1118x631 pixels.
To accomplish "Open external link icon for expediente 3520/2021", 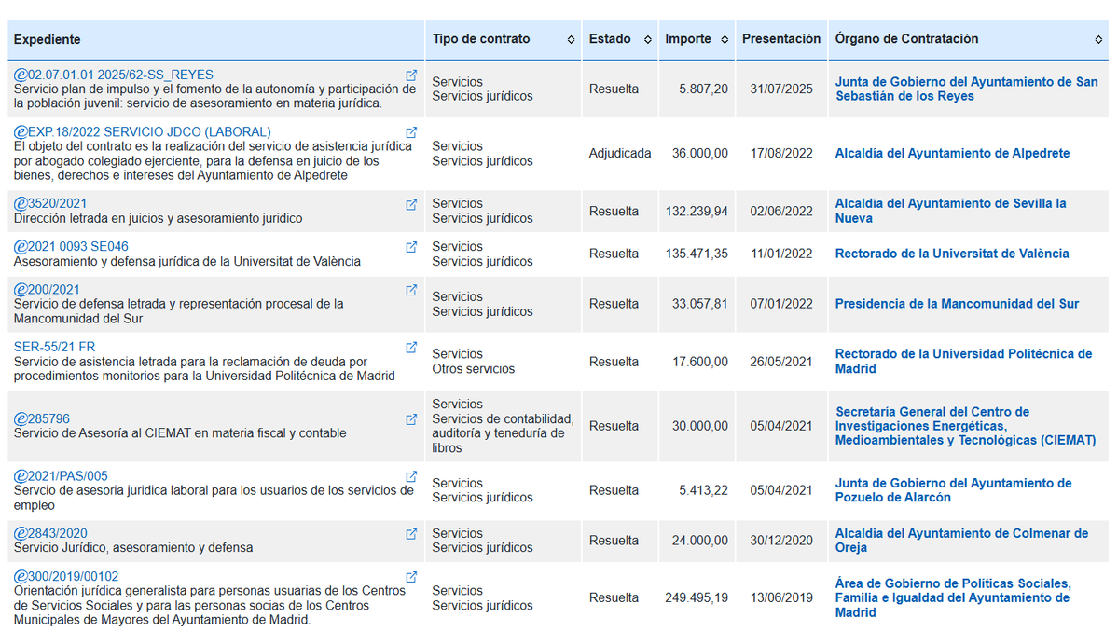I will click(x=411, y=205).
